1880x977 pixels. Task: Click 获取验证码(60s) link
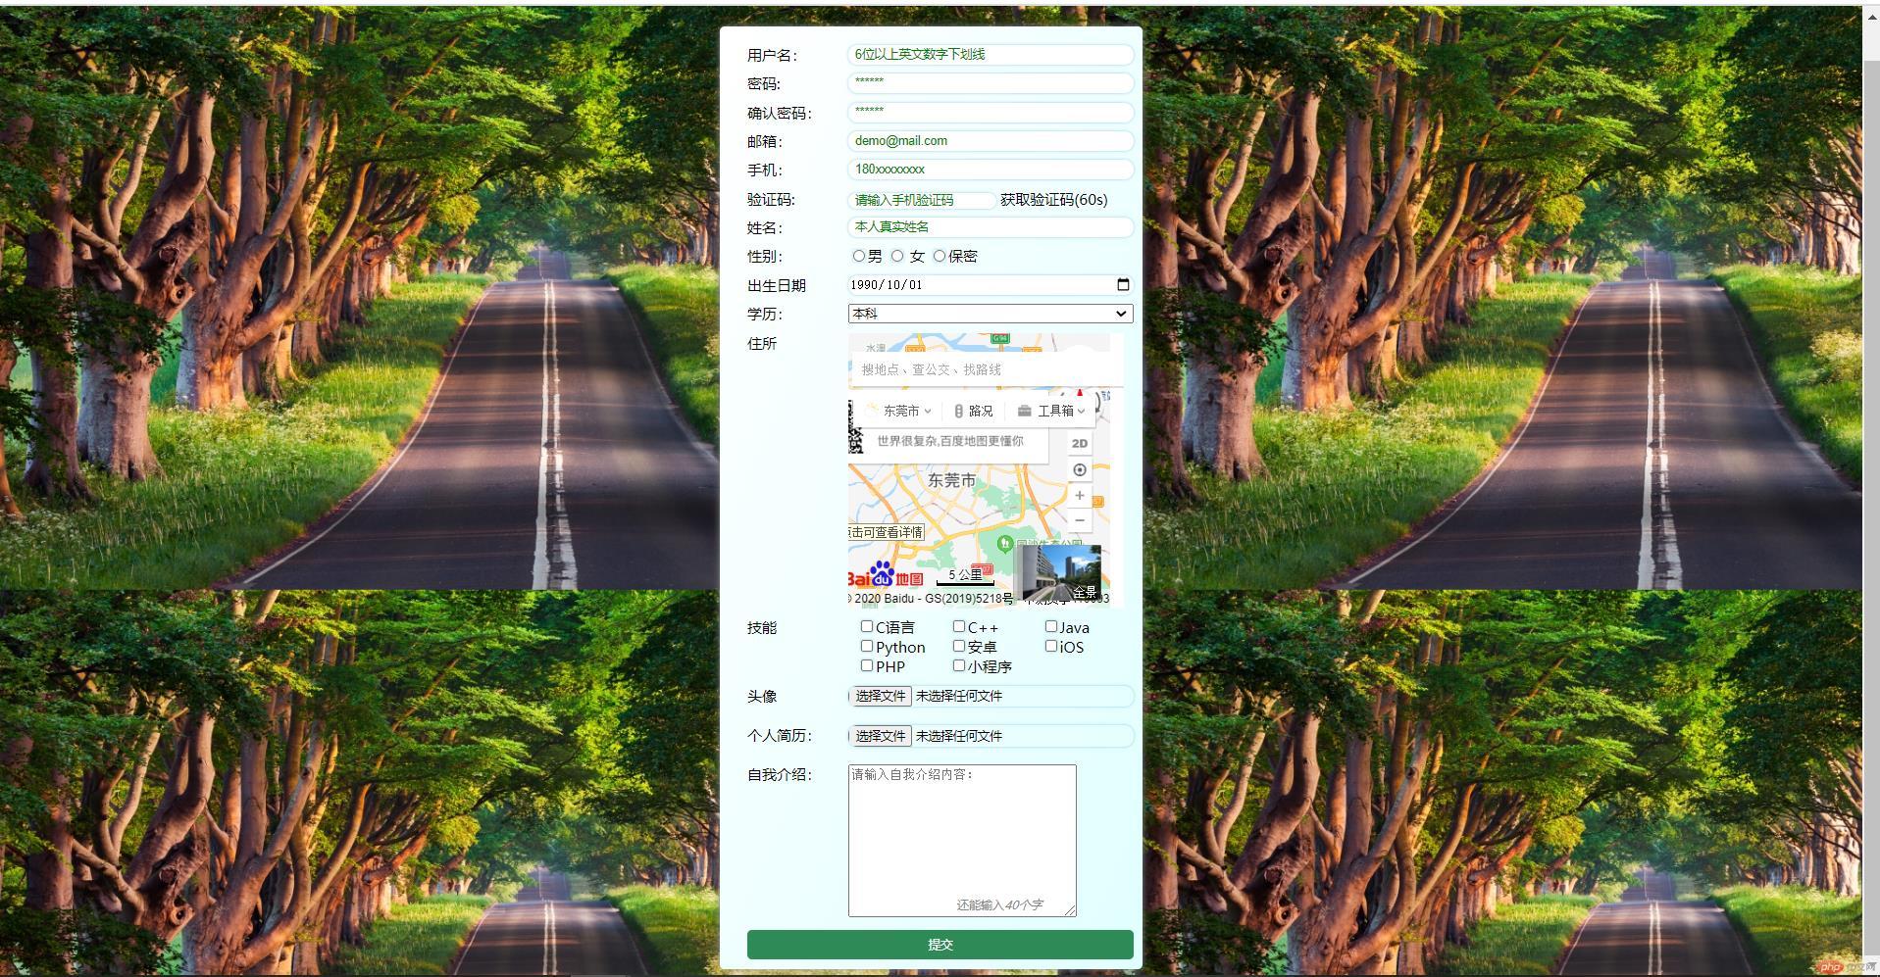1054,199
